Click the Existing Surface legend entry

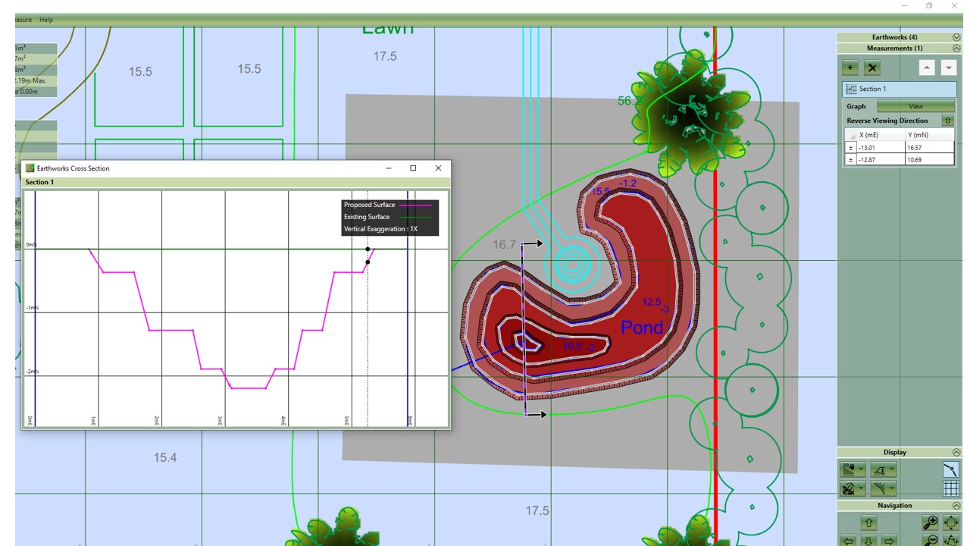click(388, 217)
